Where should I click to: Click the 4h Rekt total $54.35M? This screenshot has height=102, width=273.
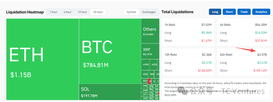pos(261,25)
